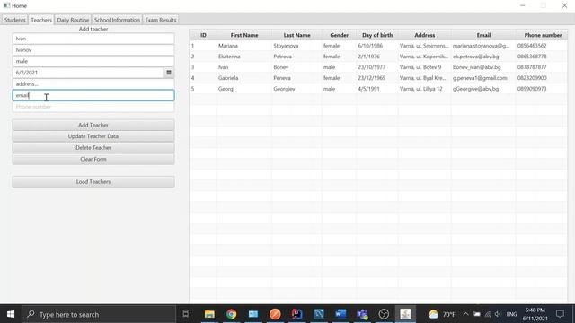This screenshot has width=575, height=323.
Task: Open Microsoft Word from the taskbar
Action: tap(341, 314)
